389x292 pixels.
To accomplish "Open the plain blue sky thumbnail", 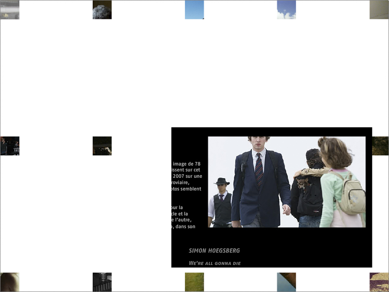I will 194,10.
